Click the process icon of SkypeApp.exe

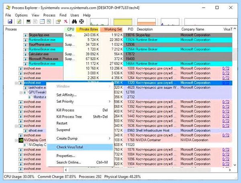point(26,35)
